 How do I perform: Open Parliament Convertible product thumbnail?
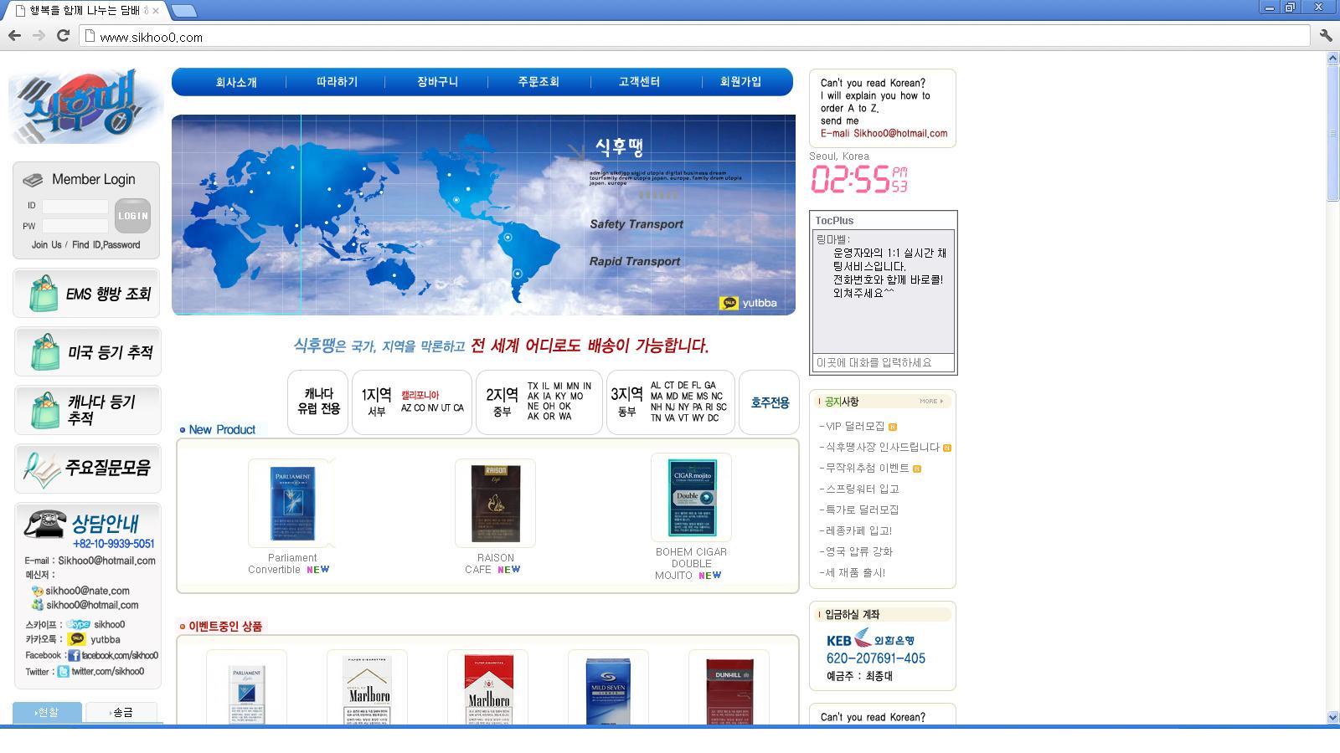292,503
